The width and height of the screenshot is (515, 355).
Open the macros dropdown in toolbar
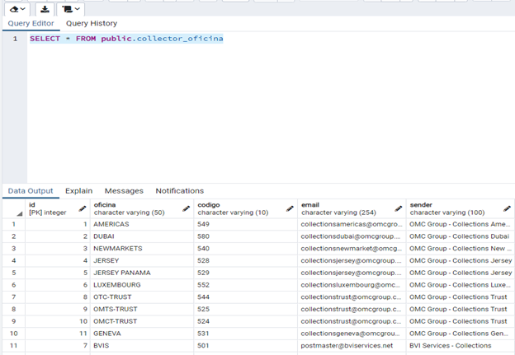pos(73,8)
